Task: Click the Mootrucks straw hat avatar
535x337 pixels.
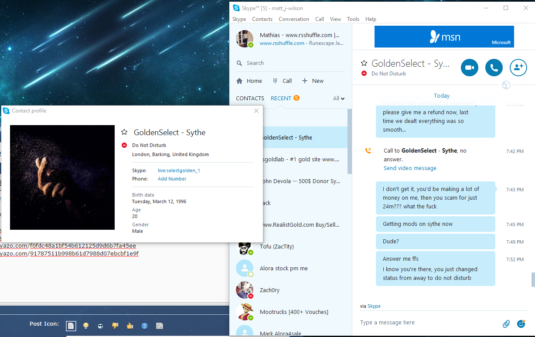Action: click(x=245, y=312)
